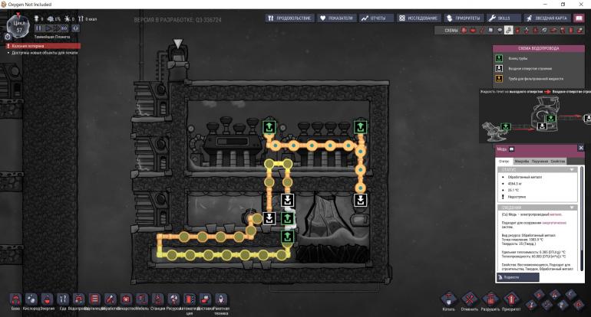The width and height of the screenshot is (591, 317).
Task: Select the Dig (Копать) tool
Action: (x=449, y=298)
